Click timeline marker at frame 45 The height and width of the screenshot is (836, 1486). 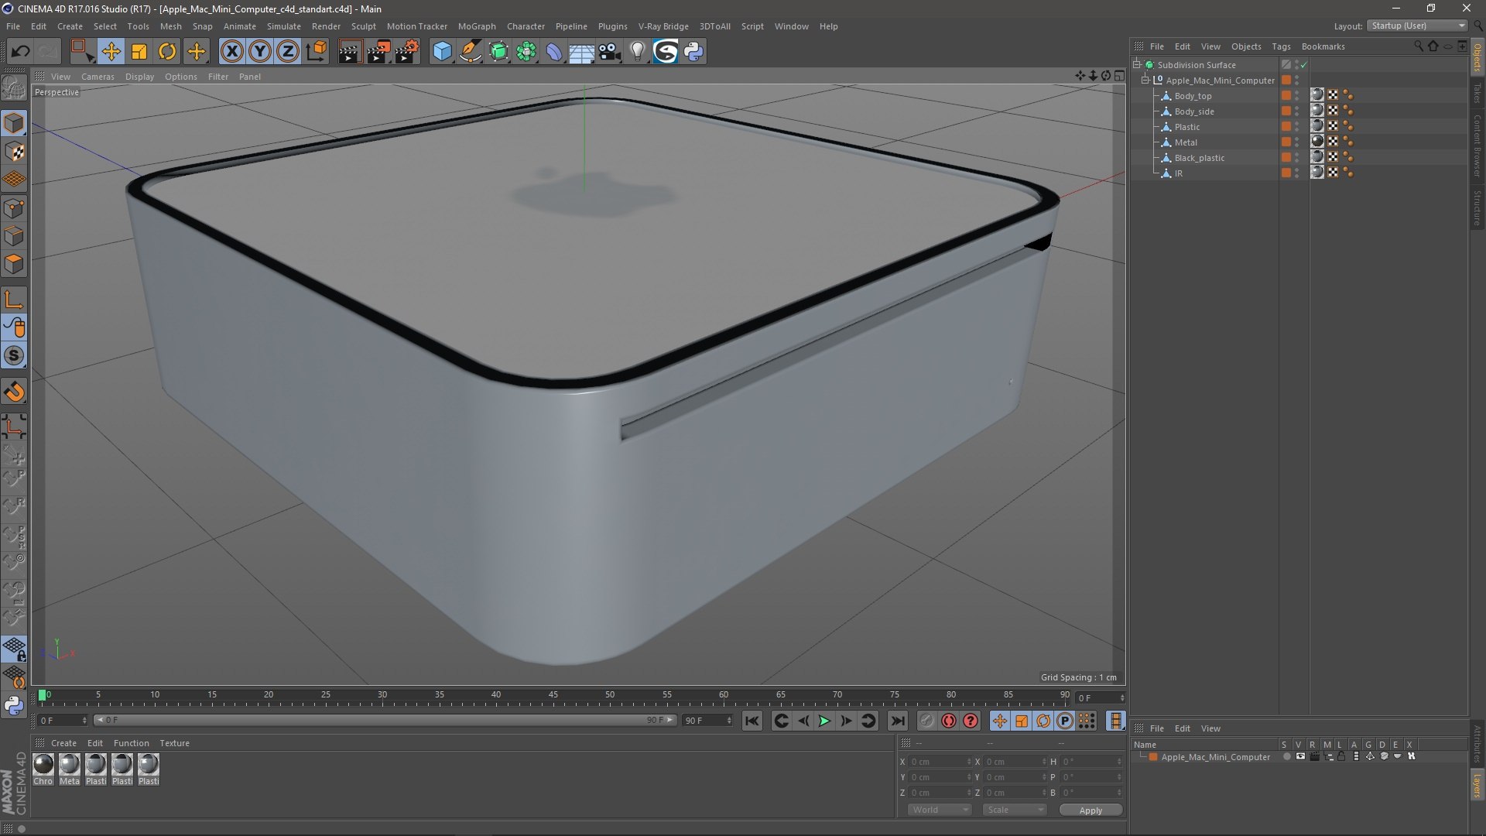tap(553, 695)
